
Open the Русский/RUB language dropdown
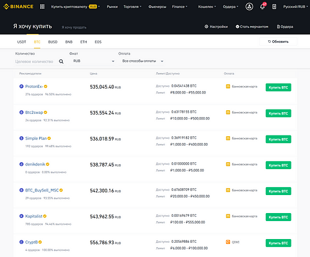(x=296, y=7)
